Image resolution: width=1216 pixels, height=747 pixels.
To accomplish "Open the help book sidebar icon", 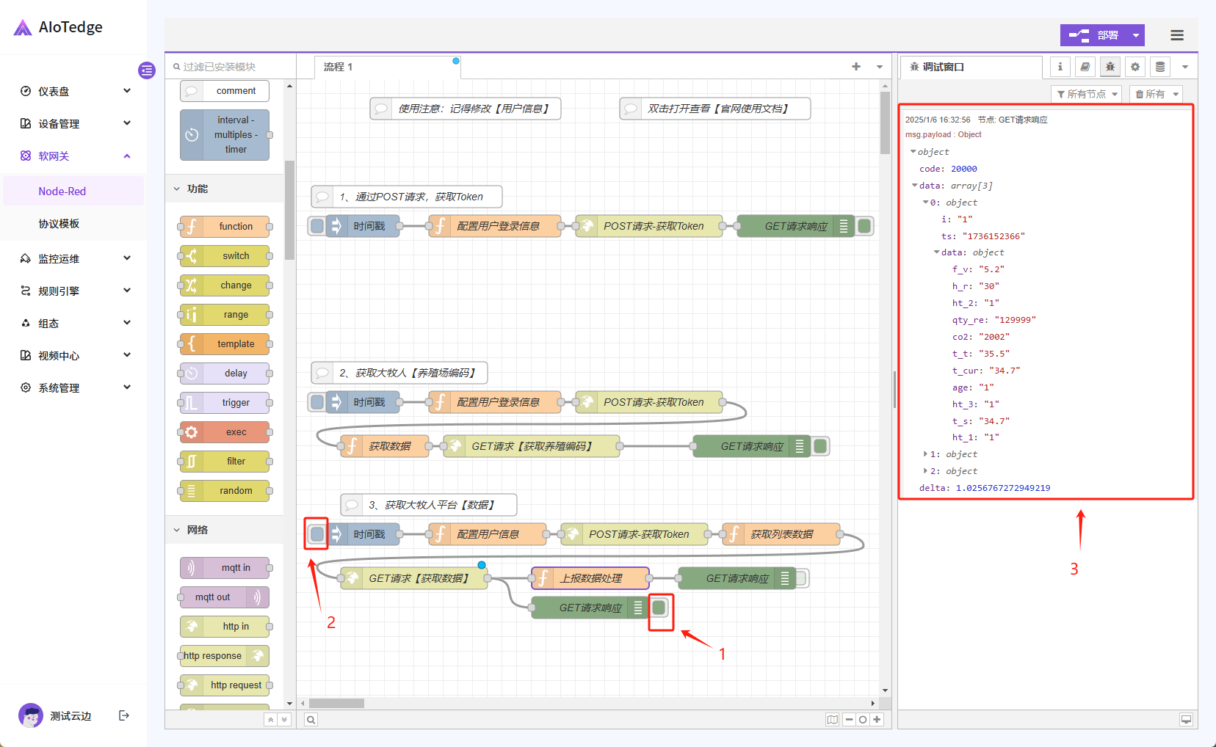I will (1085, 67).
